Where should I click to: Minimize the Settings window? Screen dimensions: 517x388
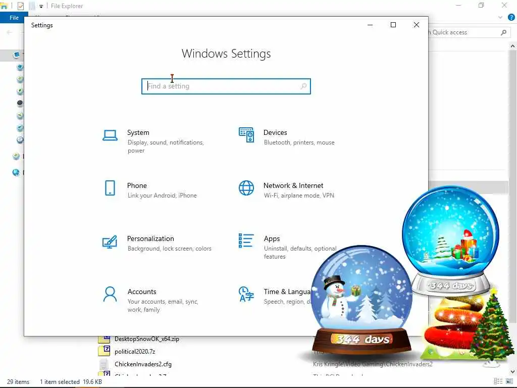pos(370,25)
